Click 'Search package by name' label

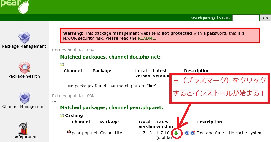(211, 18)
